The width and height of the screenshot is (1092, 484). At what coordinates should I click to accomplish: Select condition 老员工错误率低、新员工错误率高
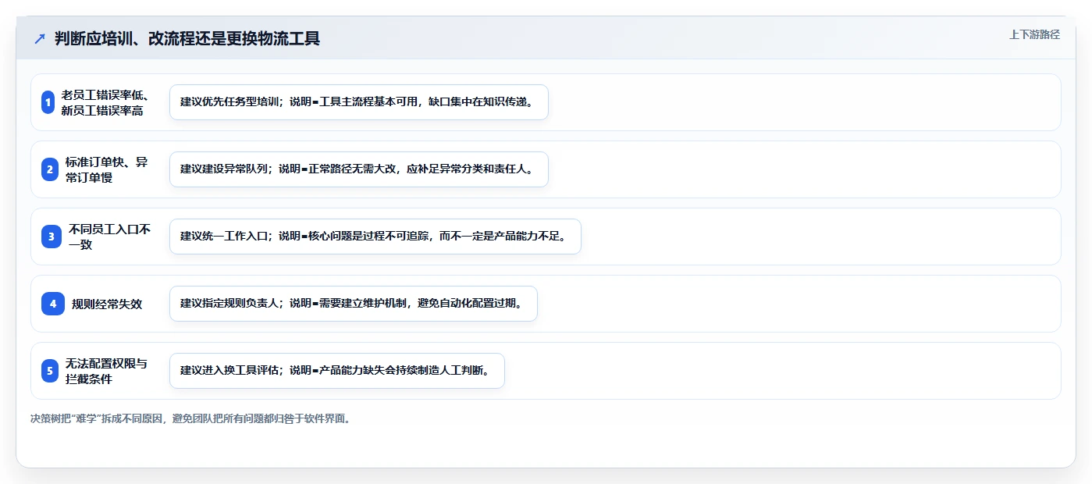pos(105,102)
